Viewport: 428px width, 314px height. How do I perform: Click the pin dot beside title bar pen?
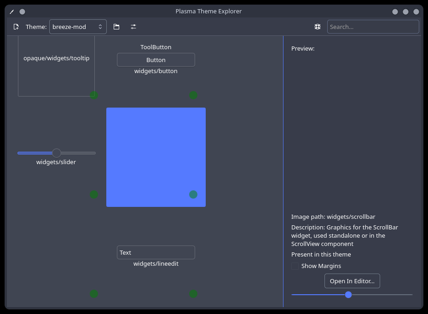(x=22, y=11)
